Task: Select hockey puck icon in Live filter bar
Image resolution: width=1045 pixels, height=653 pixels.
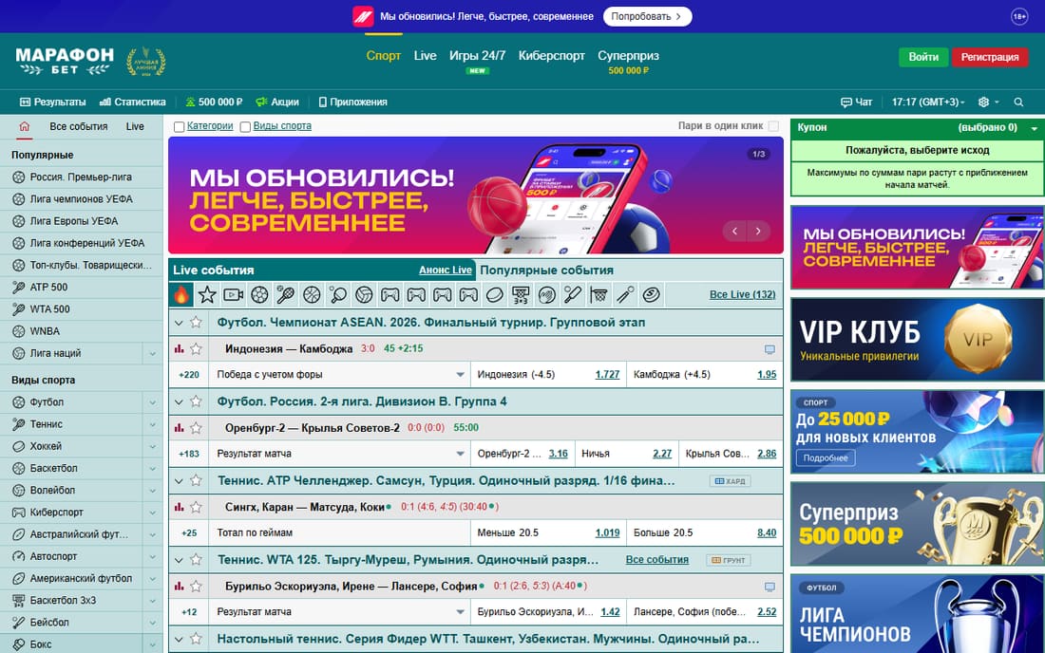Action: pyautogui.click(x=495, y=294)
